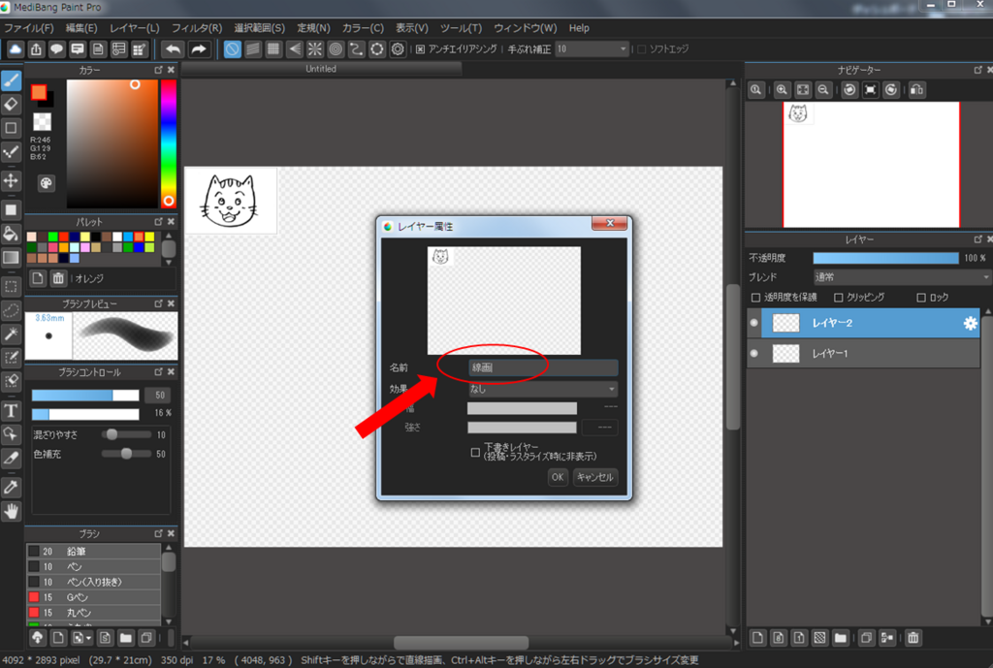993x668 pixels.
Task: Open 効果 dropdown in dialog
Action: click(x=543, y=389)
